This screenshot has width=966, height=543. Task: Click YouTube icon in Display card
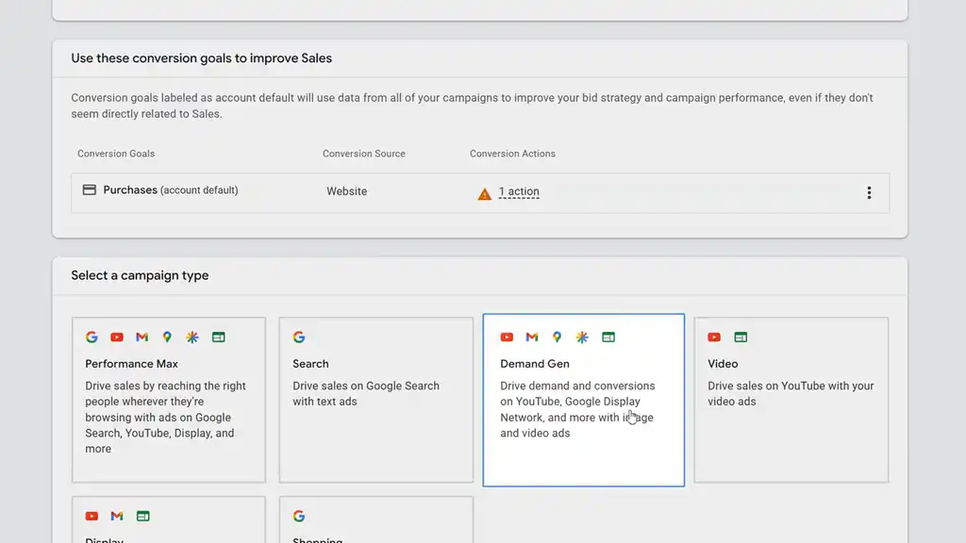(92, 516)
